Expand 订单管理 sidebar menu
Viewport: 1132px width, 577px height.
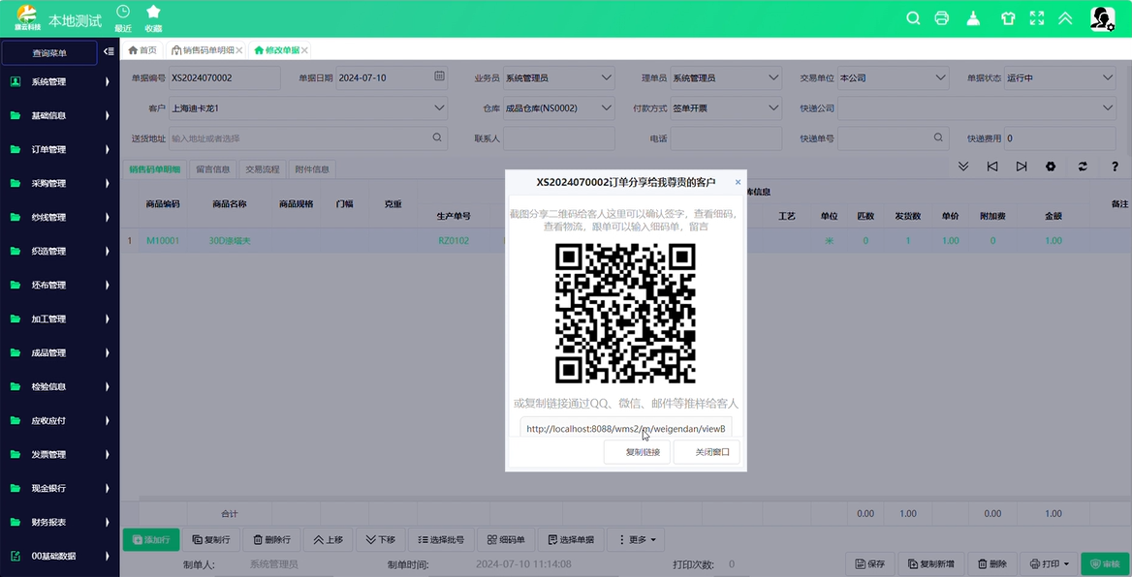[60, 149]
